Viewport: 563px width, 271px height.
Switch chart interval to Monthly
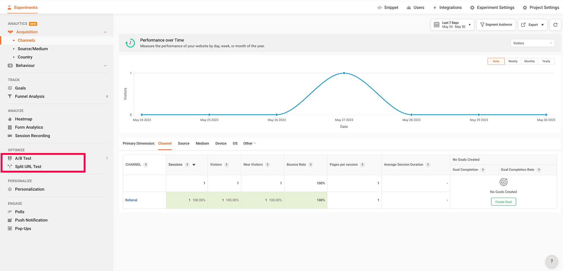[x=529, y=61]
